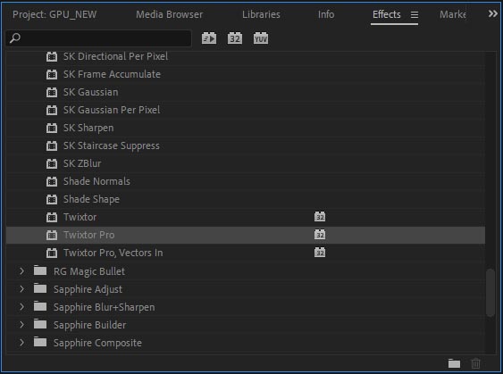Click the Sapphire Builder folder icon

tap(40, 324)
